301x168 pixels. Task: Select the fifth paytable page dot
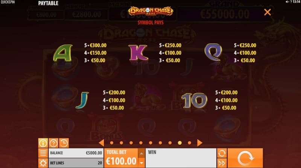coord(150,143)
